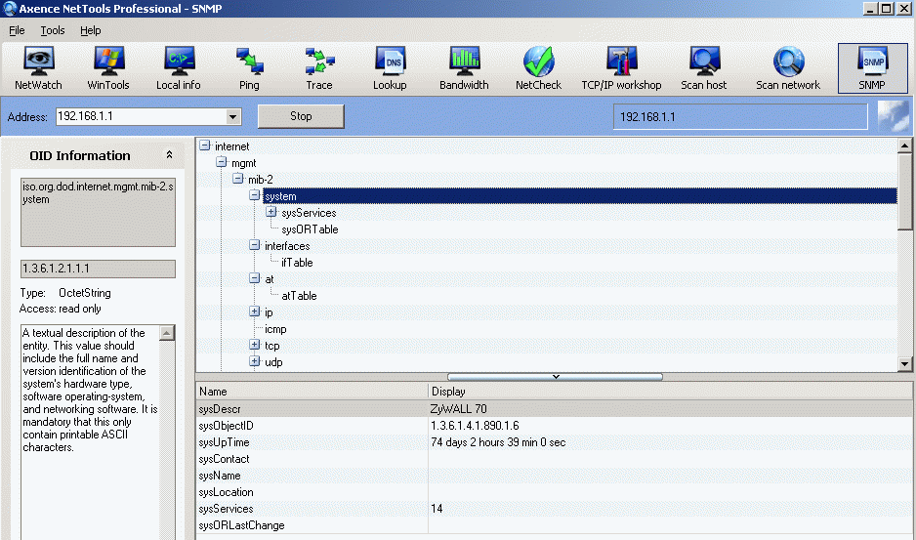
Task: Select the sysName row
Action: 554,476
